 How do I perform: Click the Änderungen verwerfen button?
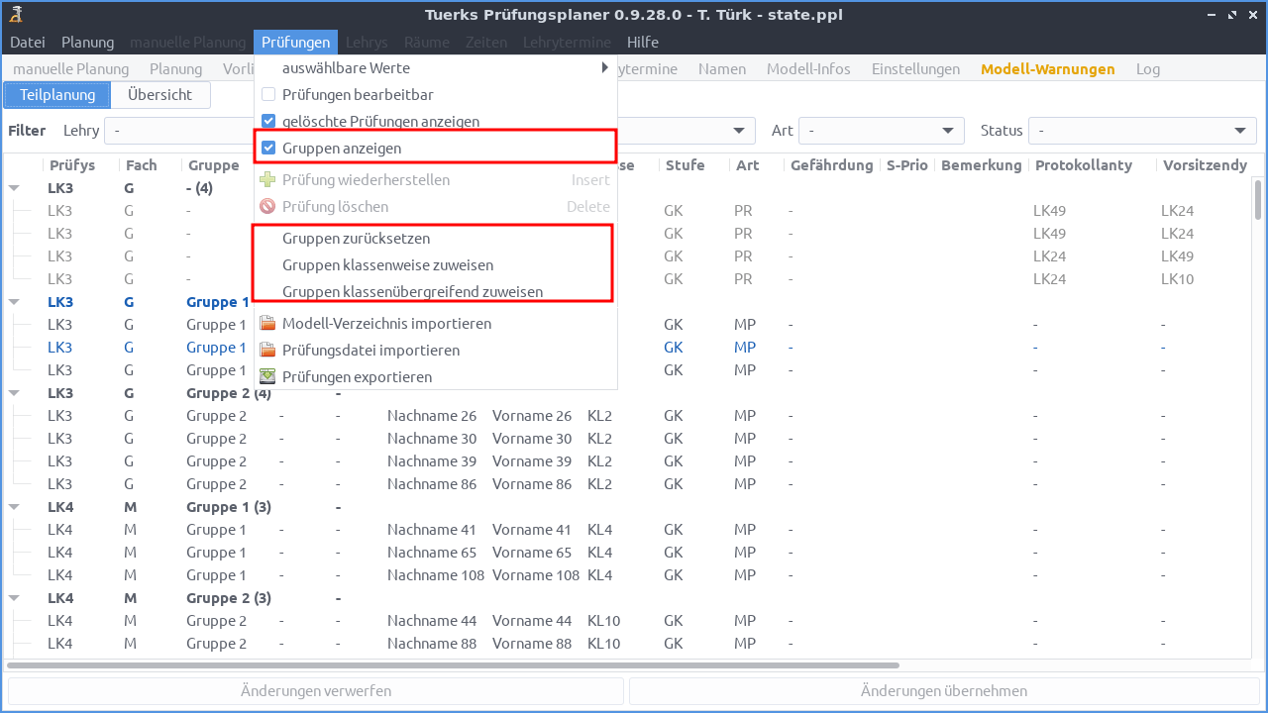pos(313,690)
